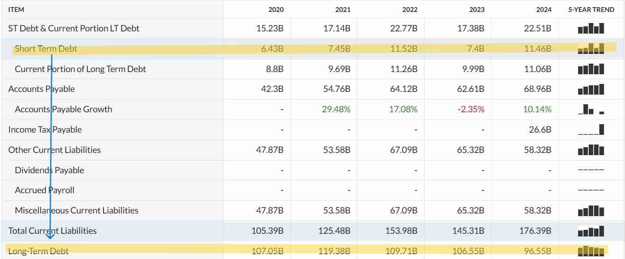Click the 29.48% accounts payable growth value

coord(337,109)
